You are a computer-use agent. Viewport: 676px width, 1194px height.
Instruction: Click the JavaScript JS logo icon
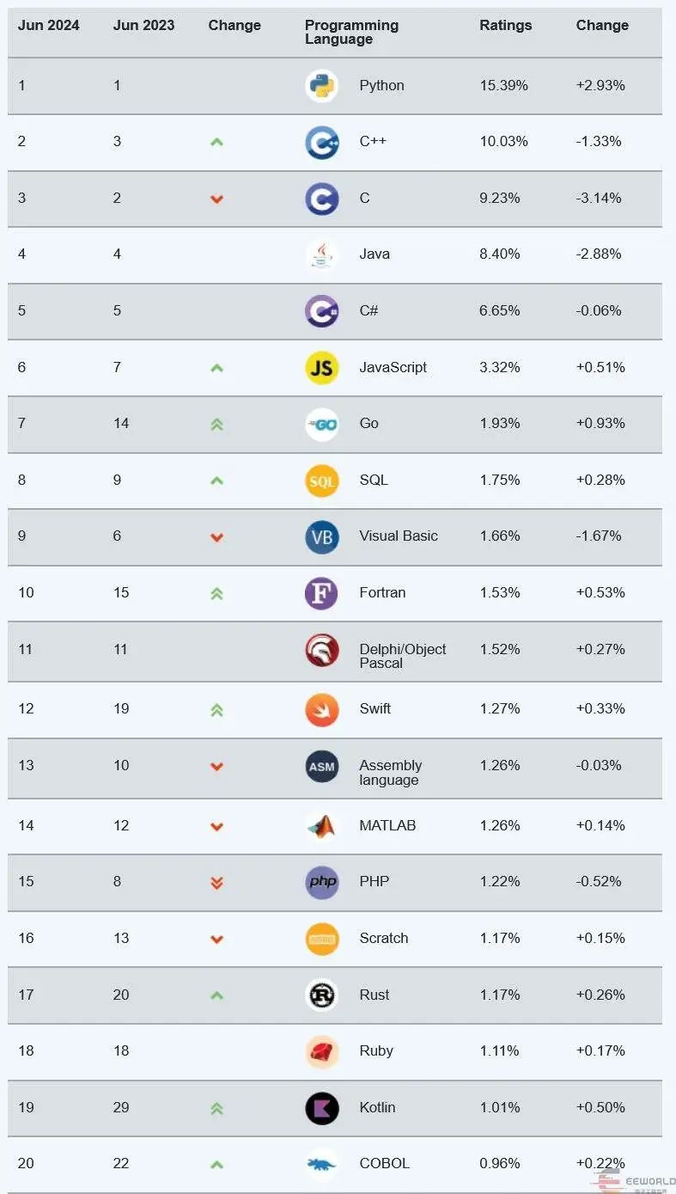pos(321,368)
